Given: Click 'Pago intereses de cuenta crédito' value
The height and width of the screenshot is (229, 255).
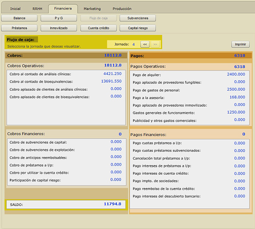Looking at the screenshot, I should (240, 173).
